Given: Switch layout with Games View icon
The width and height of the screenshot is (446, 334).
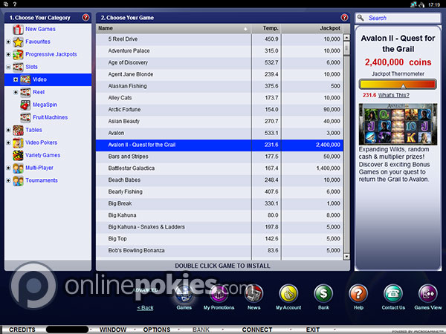Looking at the screenshot, I should [x=428, y=294].
